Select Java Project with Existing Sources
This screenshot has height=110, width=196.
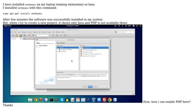pos(92,54)
